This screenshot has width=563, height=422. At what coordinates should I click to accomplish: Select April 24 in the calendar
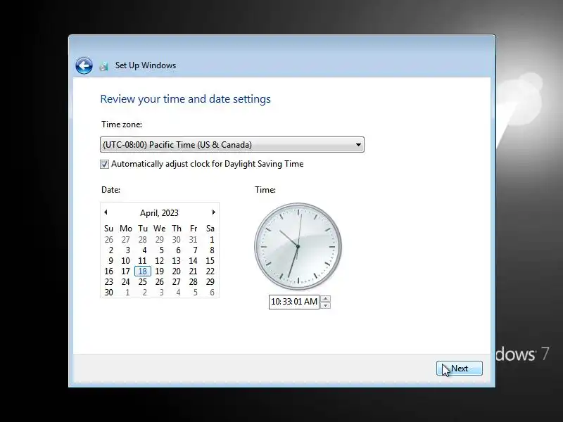click(x=125, y=282)
